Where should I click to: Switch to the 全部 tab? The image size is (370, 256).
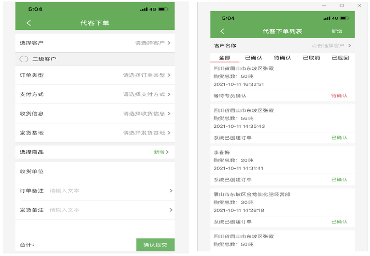[224, 58]
